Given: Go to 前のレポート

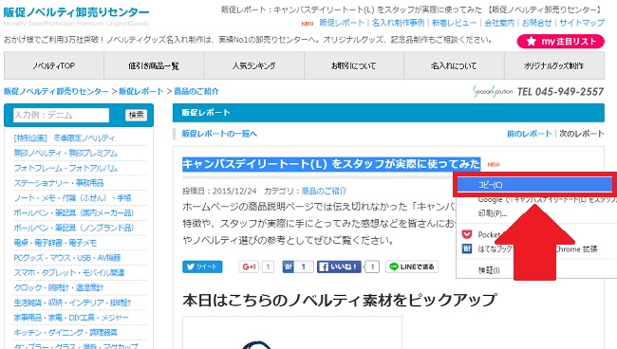Looking at the screenshot, I should [x=530, y=134].
